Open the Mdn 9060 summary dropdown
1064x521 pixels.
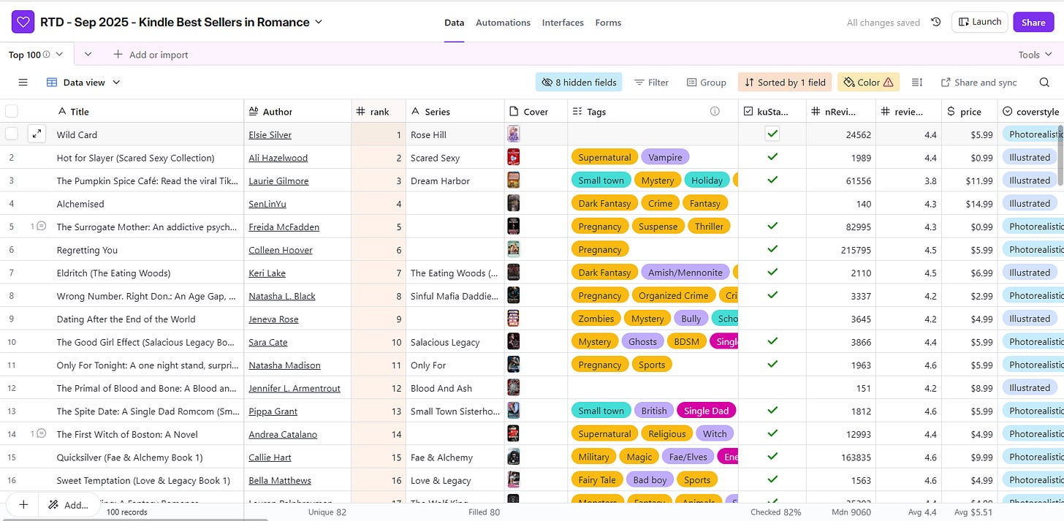[851, 512]
